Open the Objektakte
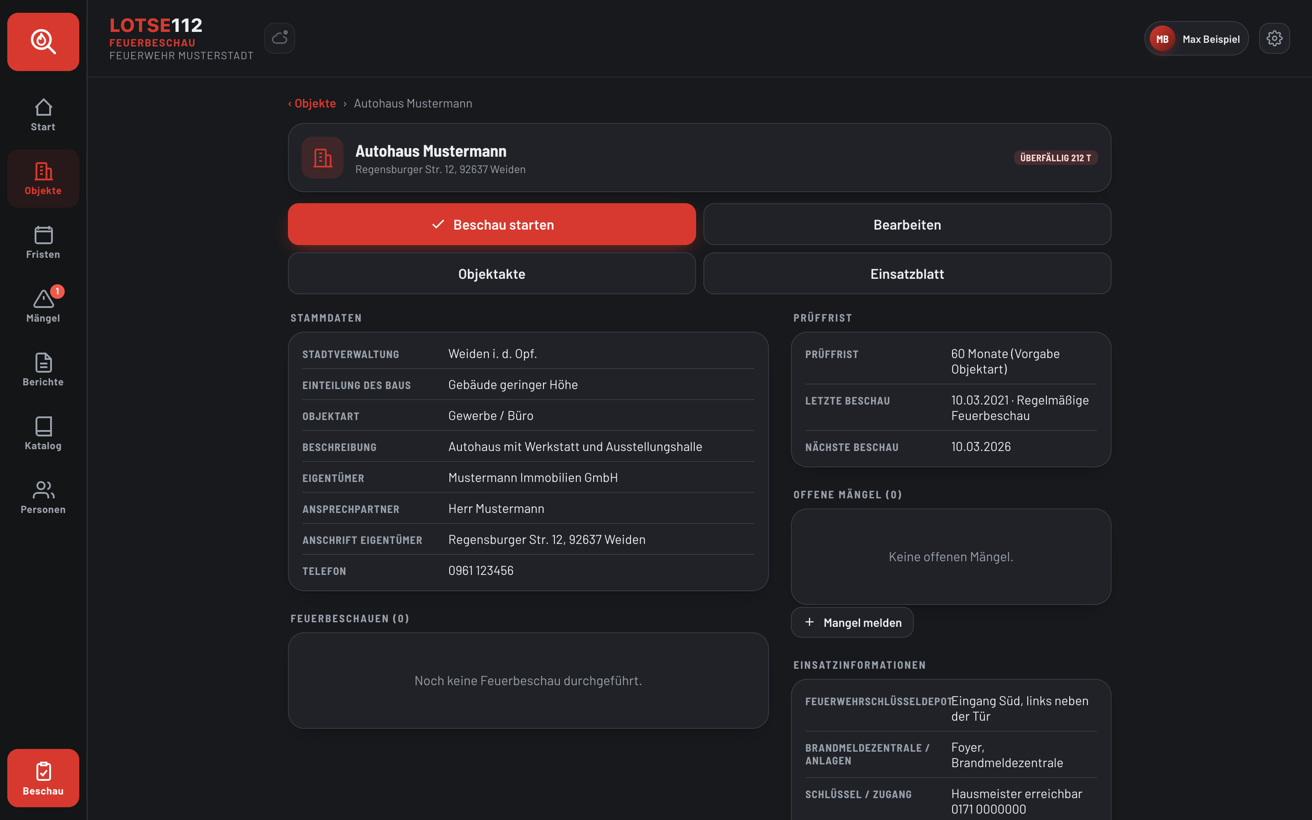This screenshot has height=820, width=1312. click(492, 274)
